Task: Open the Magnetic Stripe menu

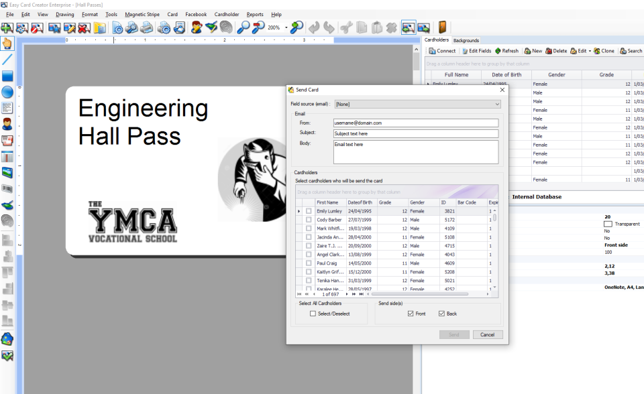Action: pyautogui.click(x=142, y=14)
